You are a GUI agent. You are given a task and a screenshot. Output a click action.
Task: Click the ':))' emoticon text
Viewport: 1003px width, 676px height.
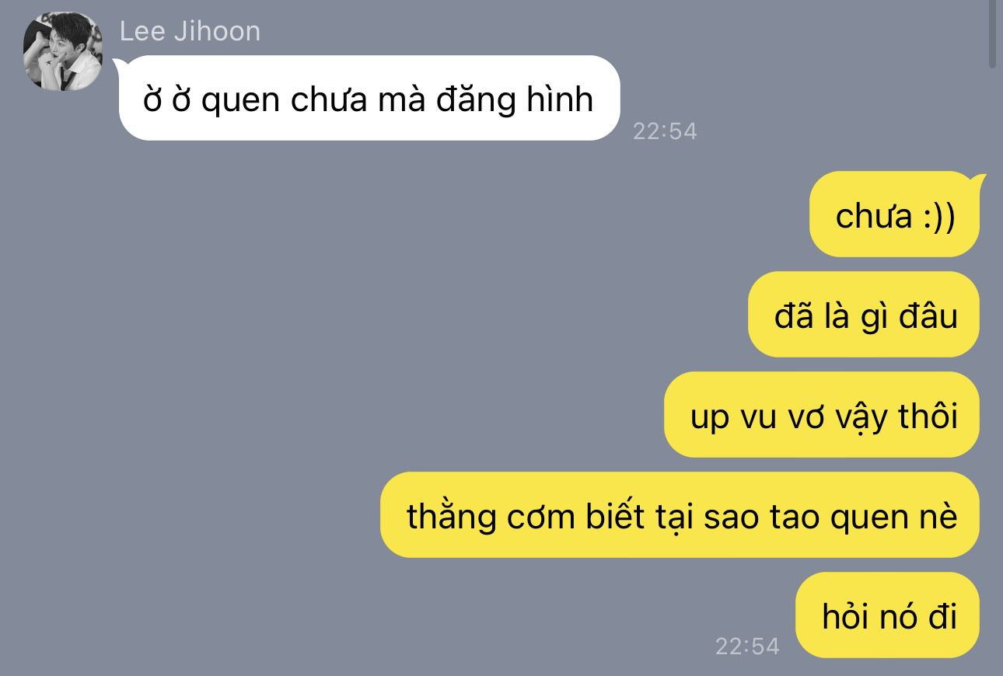pyautogui.click(x=938, y=216)
